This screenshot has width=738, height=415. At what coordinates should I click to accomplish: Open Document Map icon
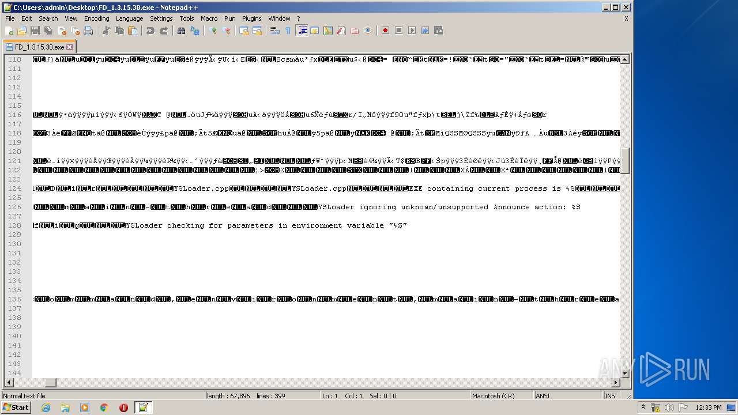(328, 31)
